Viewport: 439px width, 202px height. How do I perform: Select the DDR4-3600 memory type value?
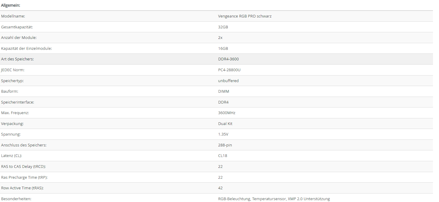(x=228, y=59)
